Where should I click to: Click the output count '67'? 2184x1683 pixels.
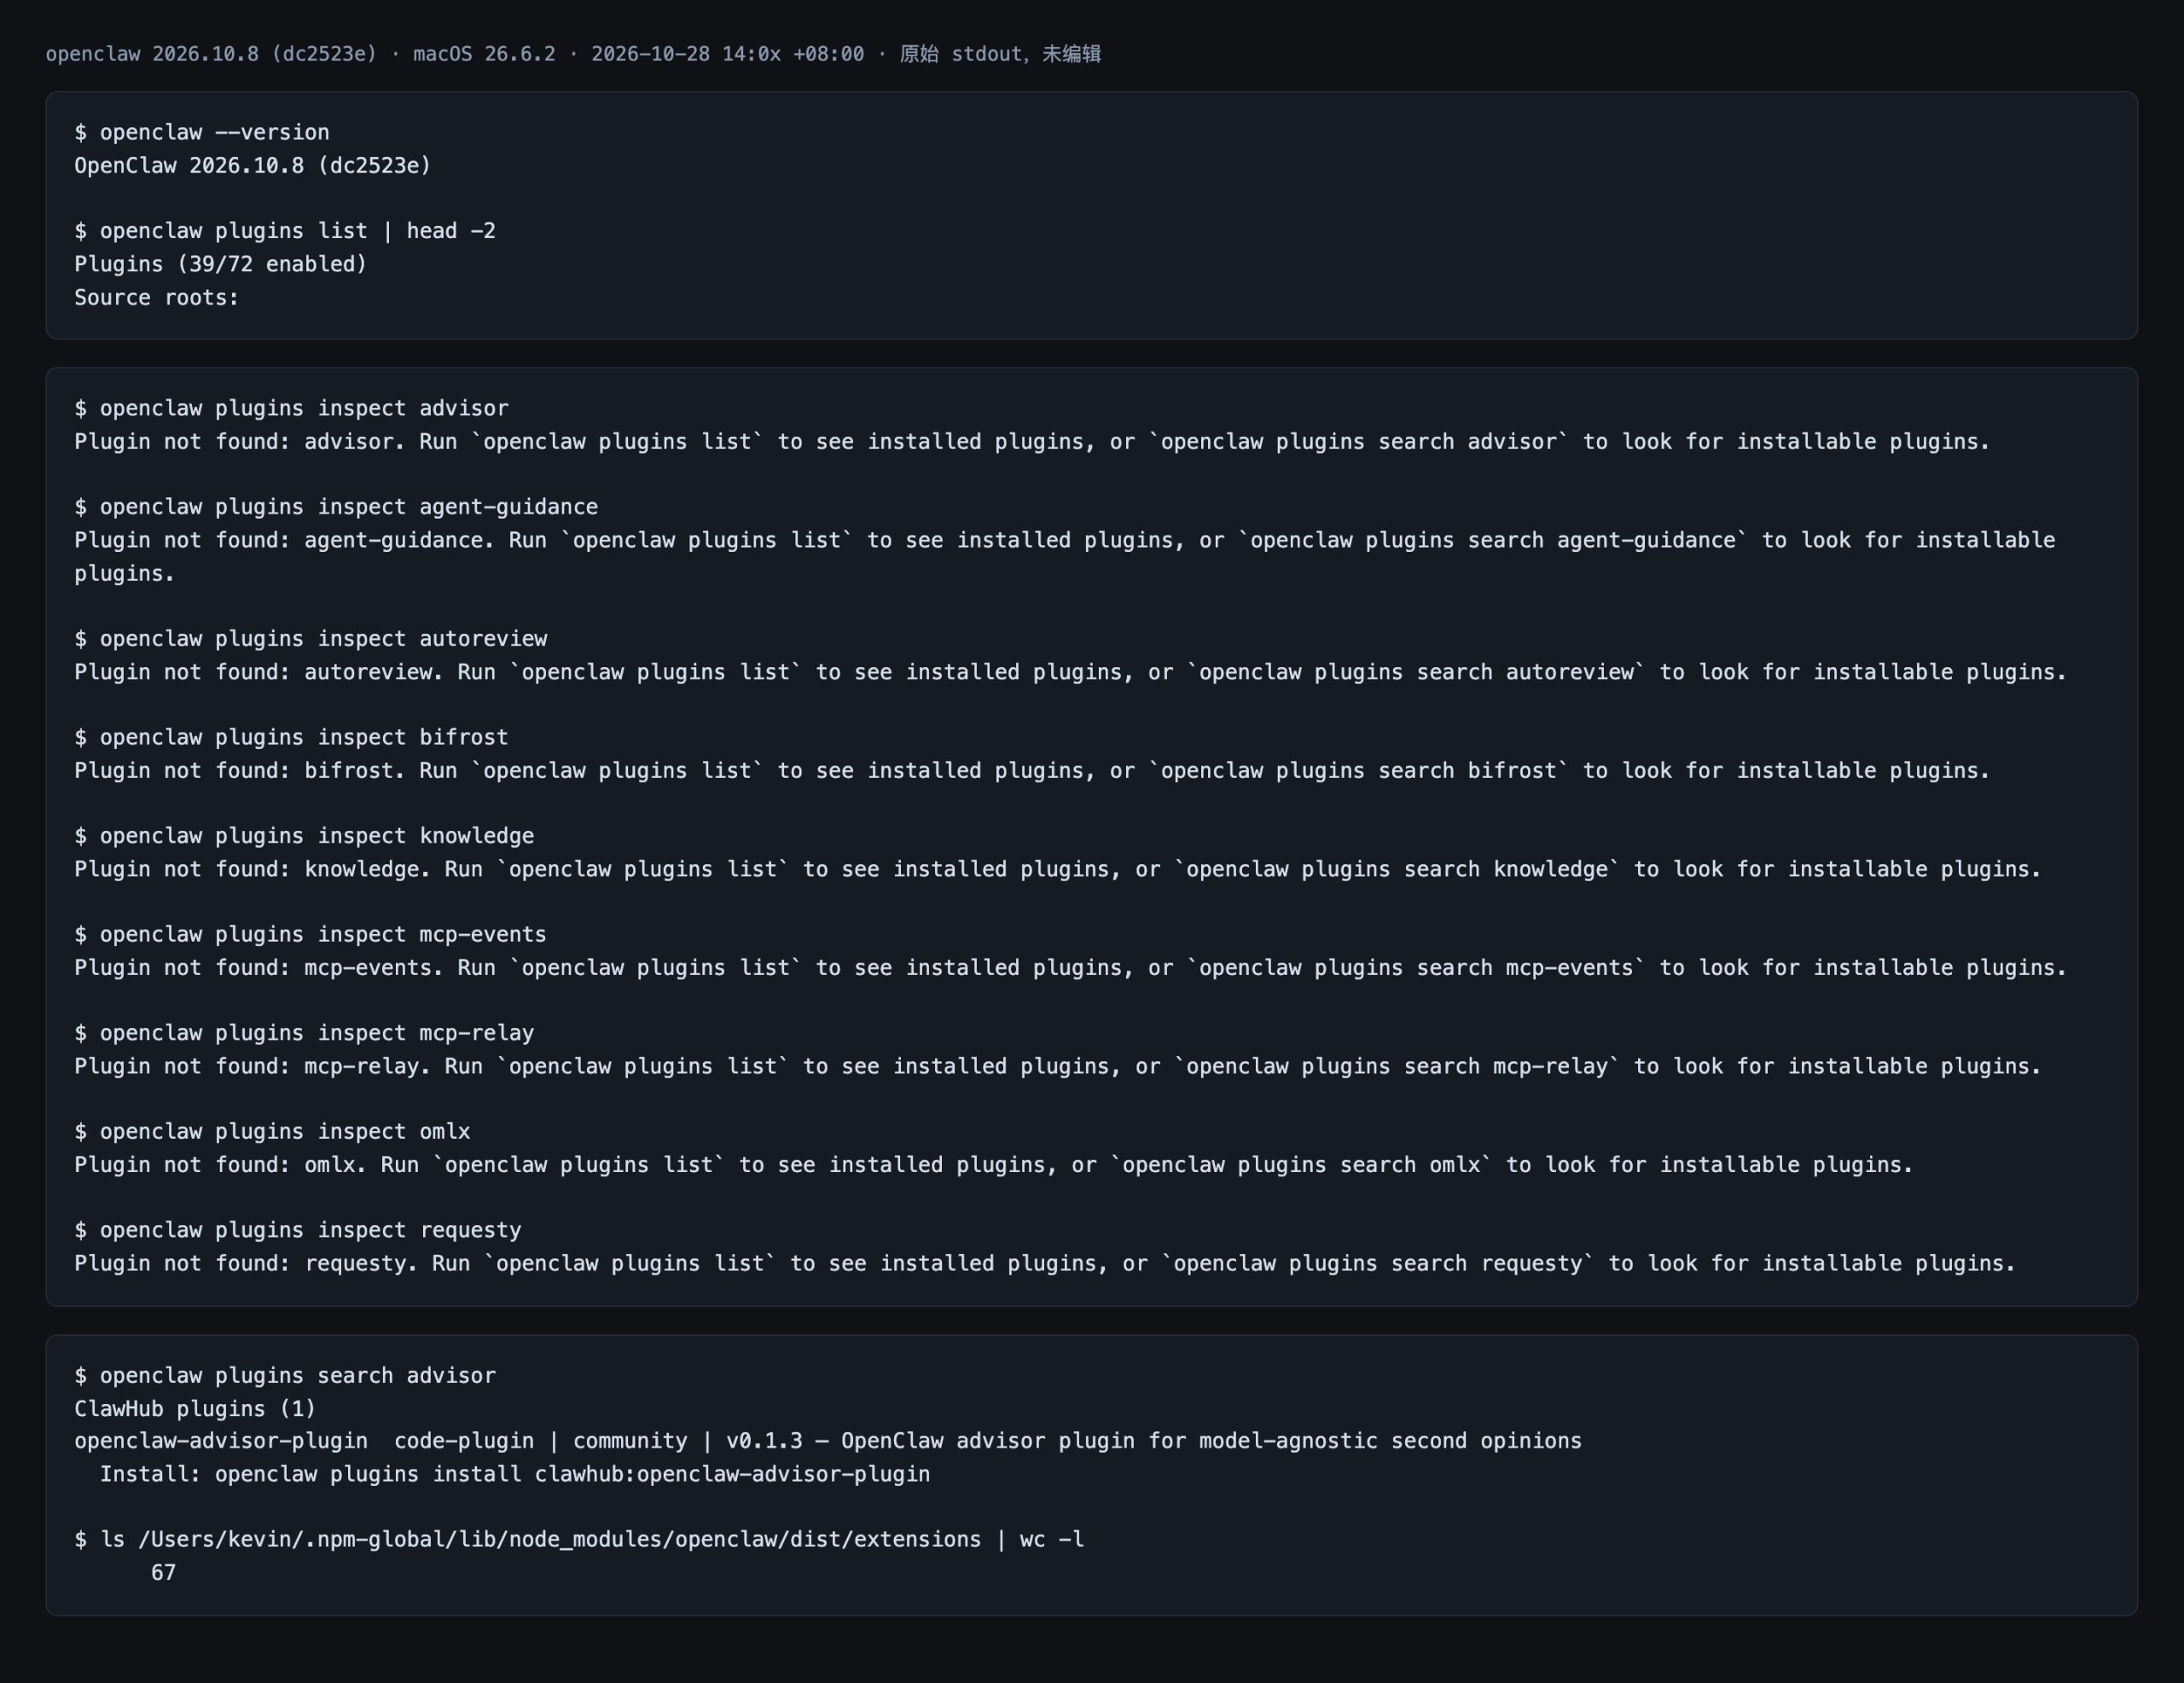pyautogui.click(x=163, y=1573)
